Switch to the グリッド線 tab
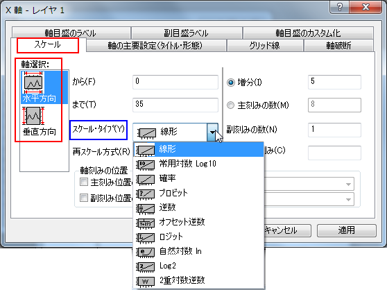387x290 pixels. [264, 46]
